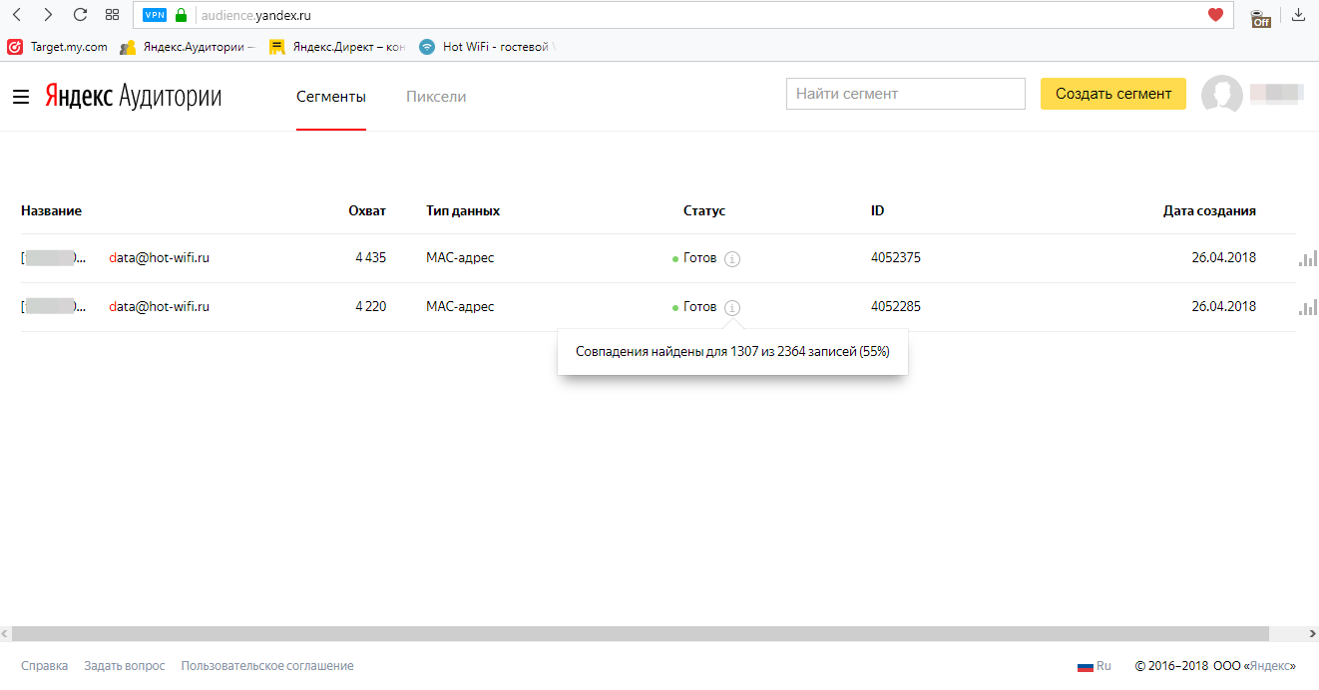Open the Задать вопрос footer link

(x=125, y=666)
